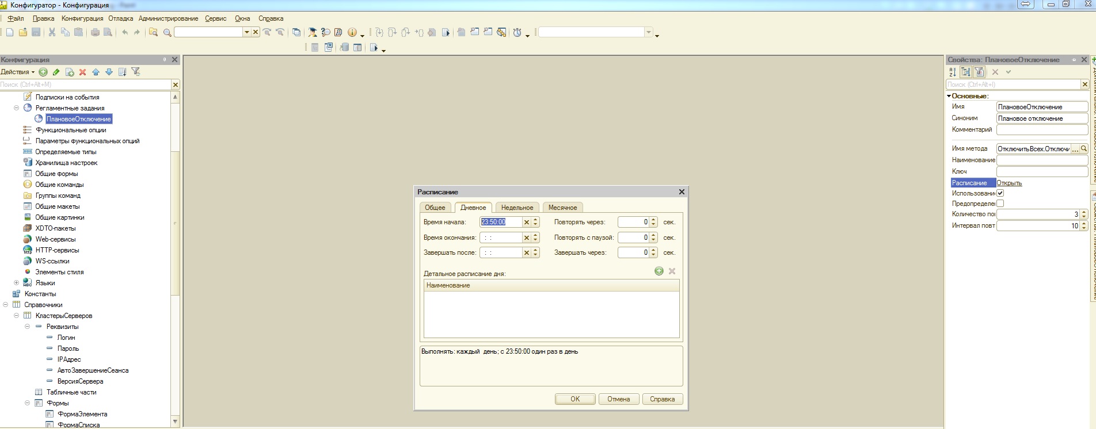Open the Конфигурация menu
The width and height of the screenshot is (1096, 429).
(x=82, y=18)
